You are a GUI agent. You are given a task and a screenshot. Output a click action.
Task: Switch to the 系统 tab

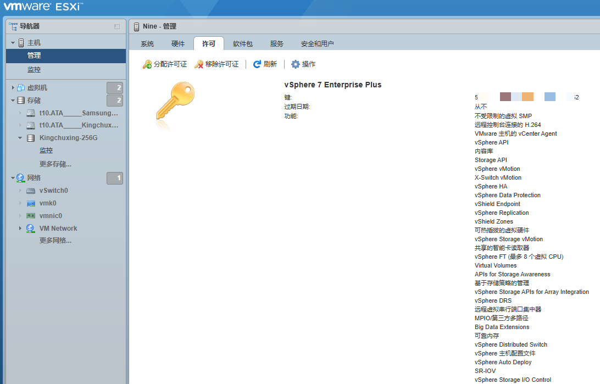tap(147, 43)
